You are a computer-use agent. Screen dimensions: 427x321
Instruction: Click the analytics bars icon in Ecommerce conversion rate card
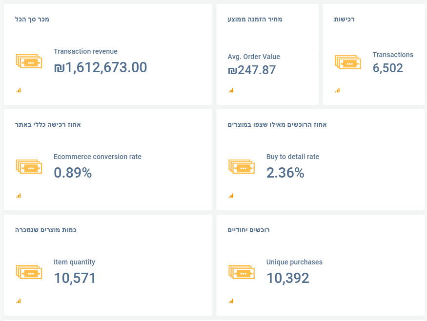click(19, 196)
